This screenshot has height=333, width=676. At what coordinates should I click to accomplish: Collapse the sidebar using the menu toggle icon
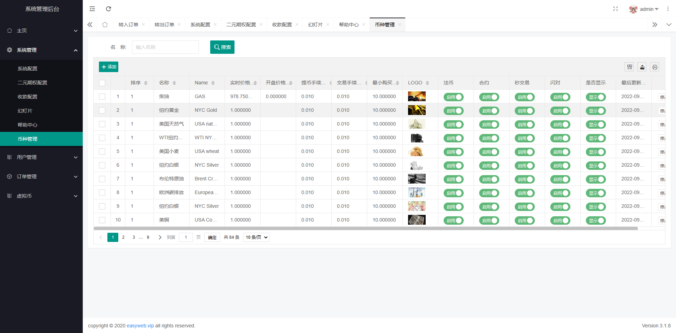coord(92,9)
